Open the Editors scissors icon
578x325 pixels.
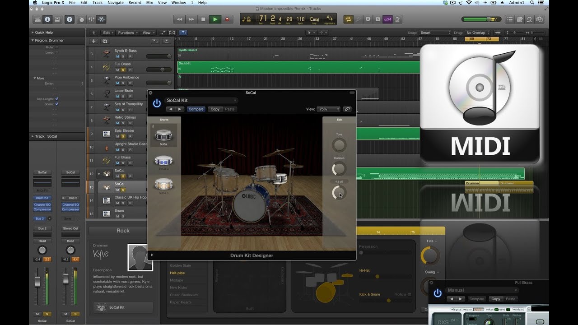click(x=102, y=19)
